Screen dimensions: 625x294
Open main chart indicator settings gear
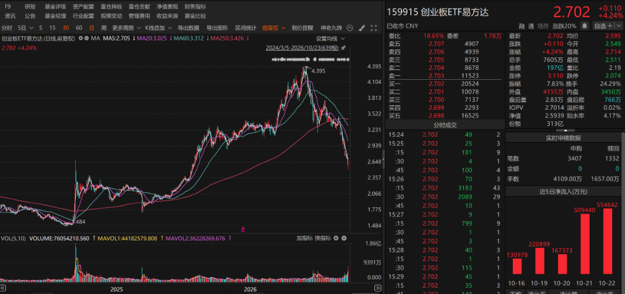point(80,38)
